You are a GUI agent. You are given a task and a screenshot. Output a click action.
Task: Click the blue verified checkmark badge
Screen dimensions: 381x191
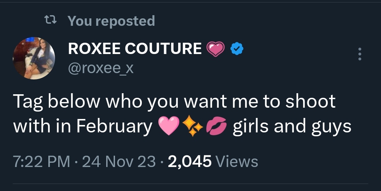pyautogui.click(x=236, y=49)
